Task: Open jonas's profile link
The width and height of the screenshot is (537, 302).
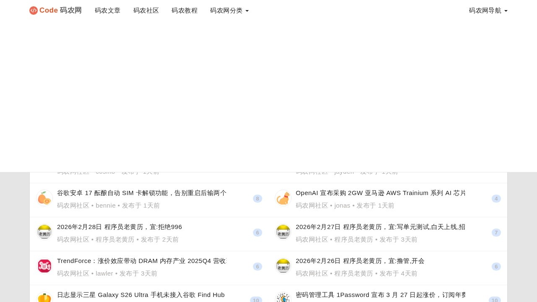Action: coord(342,206)
